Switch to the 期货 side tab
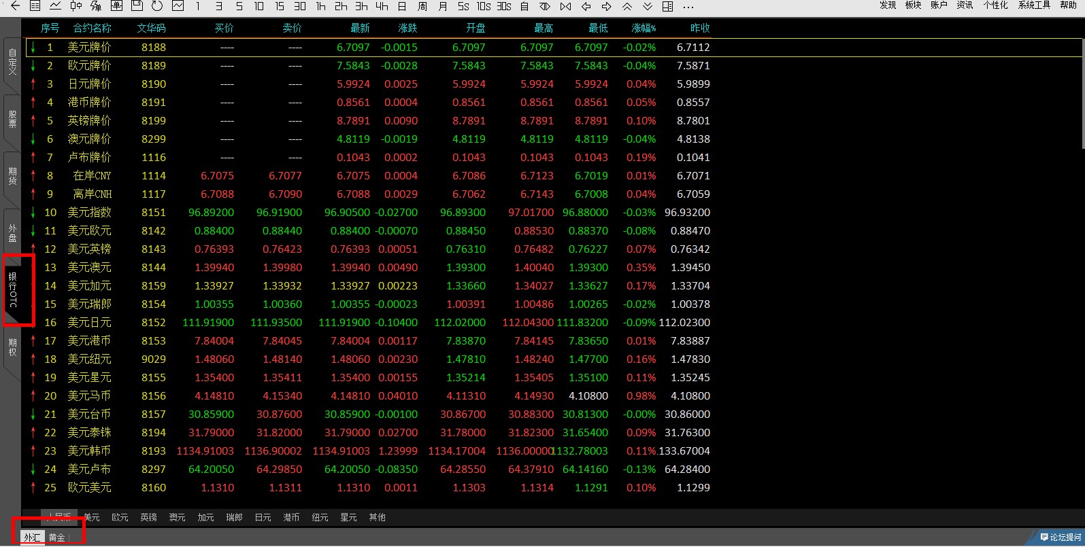Screen dimensions: 1085x547 (12, 176)
